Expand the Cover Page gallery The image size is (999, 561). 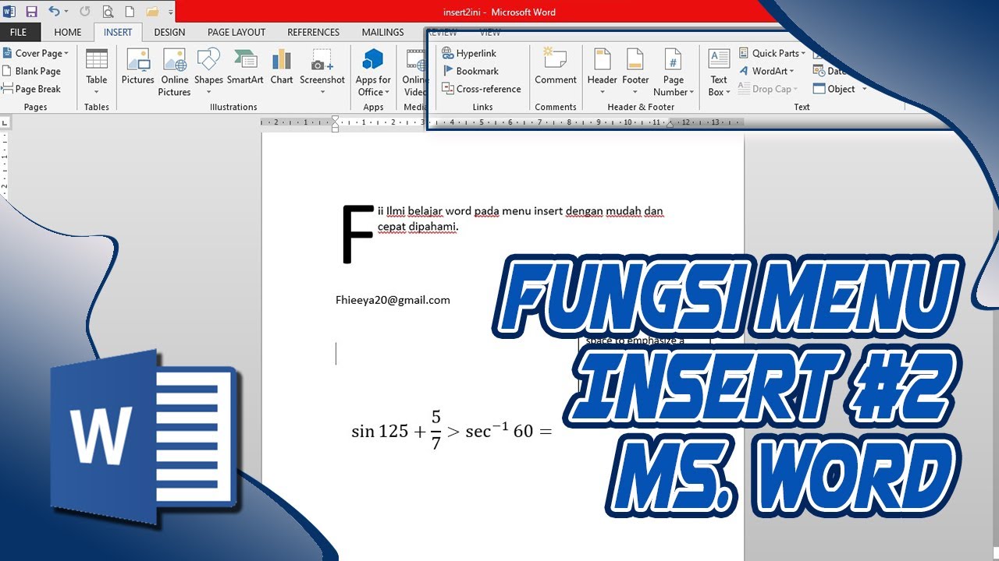[x=36, y=53]
